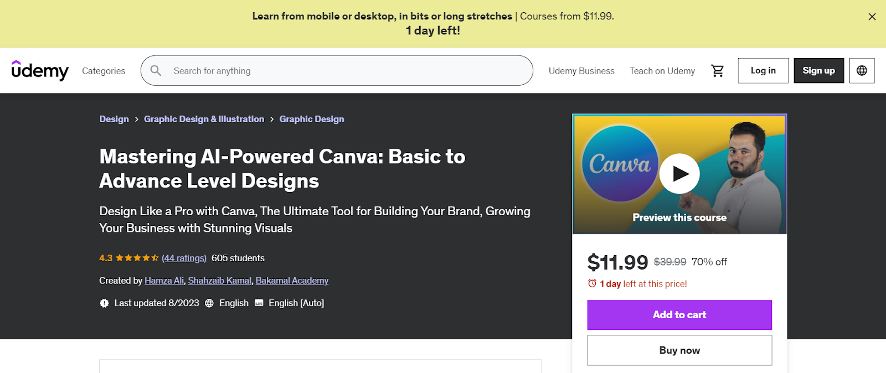Click the struck-through $39.99 price
Image resolution: width=886 pixels, height=373 pixels.
coord(670,262)
